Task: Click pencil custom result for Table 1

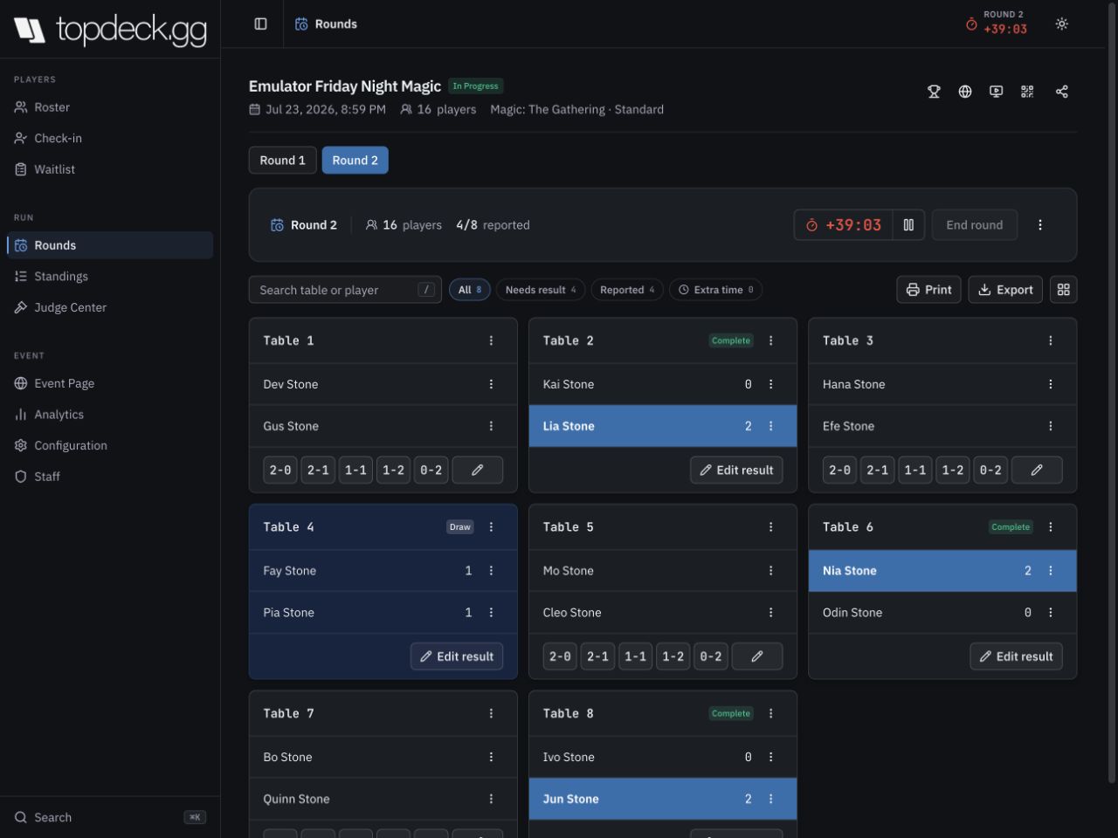Action: [x=478, y=470]
